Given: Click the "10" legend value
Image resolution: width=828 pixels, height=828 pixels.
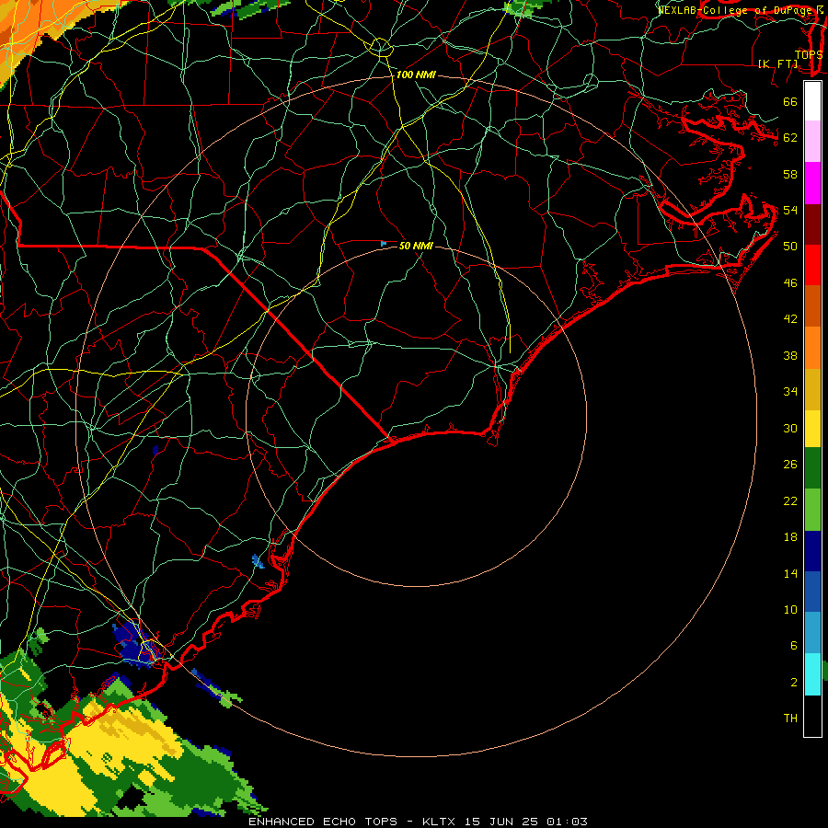Looking at the screenshot, I should 790,610.
